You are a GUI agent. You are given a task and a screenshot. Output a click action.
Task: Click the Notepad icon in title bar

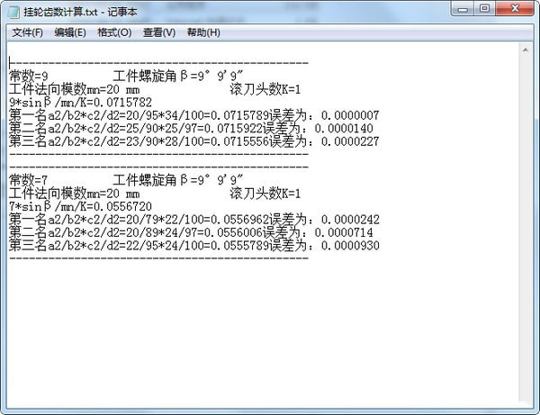[13, 12]
